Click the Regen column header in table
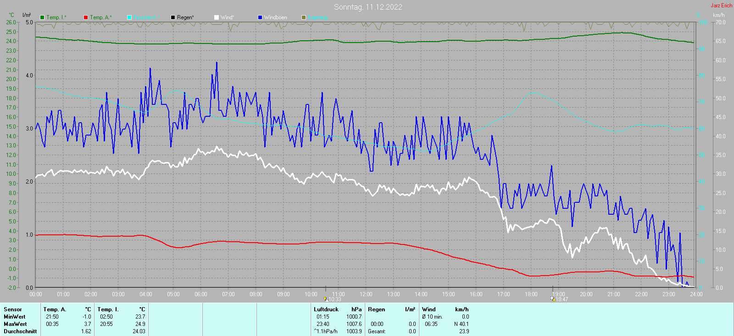This screenshot has height=336, width=734. (x=377, y=309)
